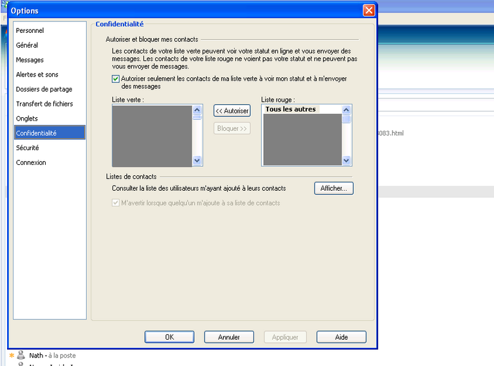Image resolution: width=494 pixels, height=366 pixels.
Task: Cancel changes with Annuler button
Action: coord(229,337)
